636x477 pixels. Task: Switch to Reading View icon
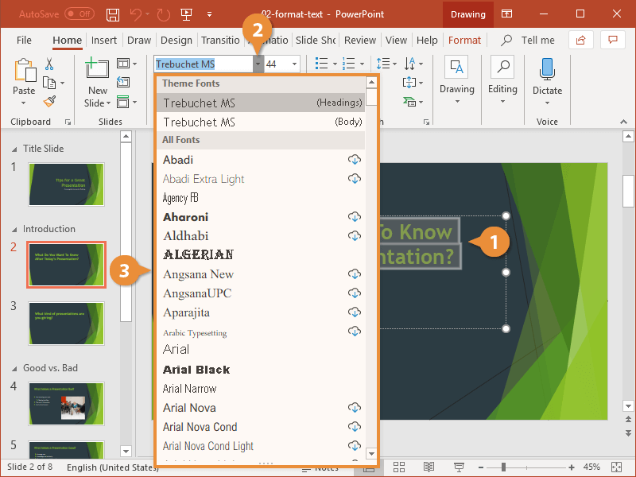pos(429,467)
